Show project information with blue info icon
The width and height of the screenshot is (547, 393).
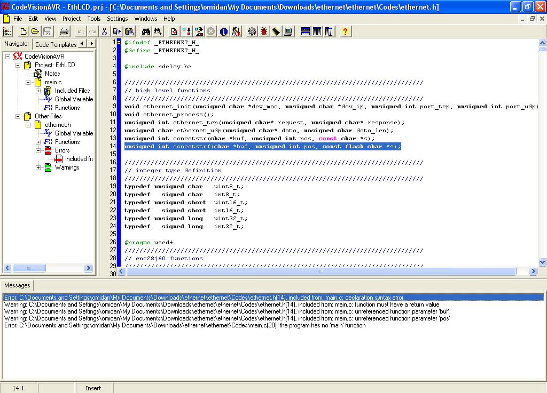[x=224, y=31]
